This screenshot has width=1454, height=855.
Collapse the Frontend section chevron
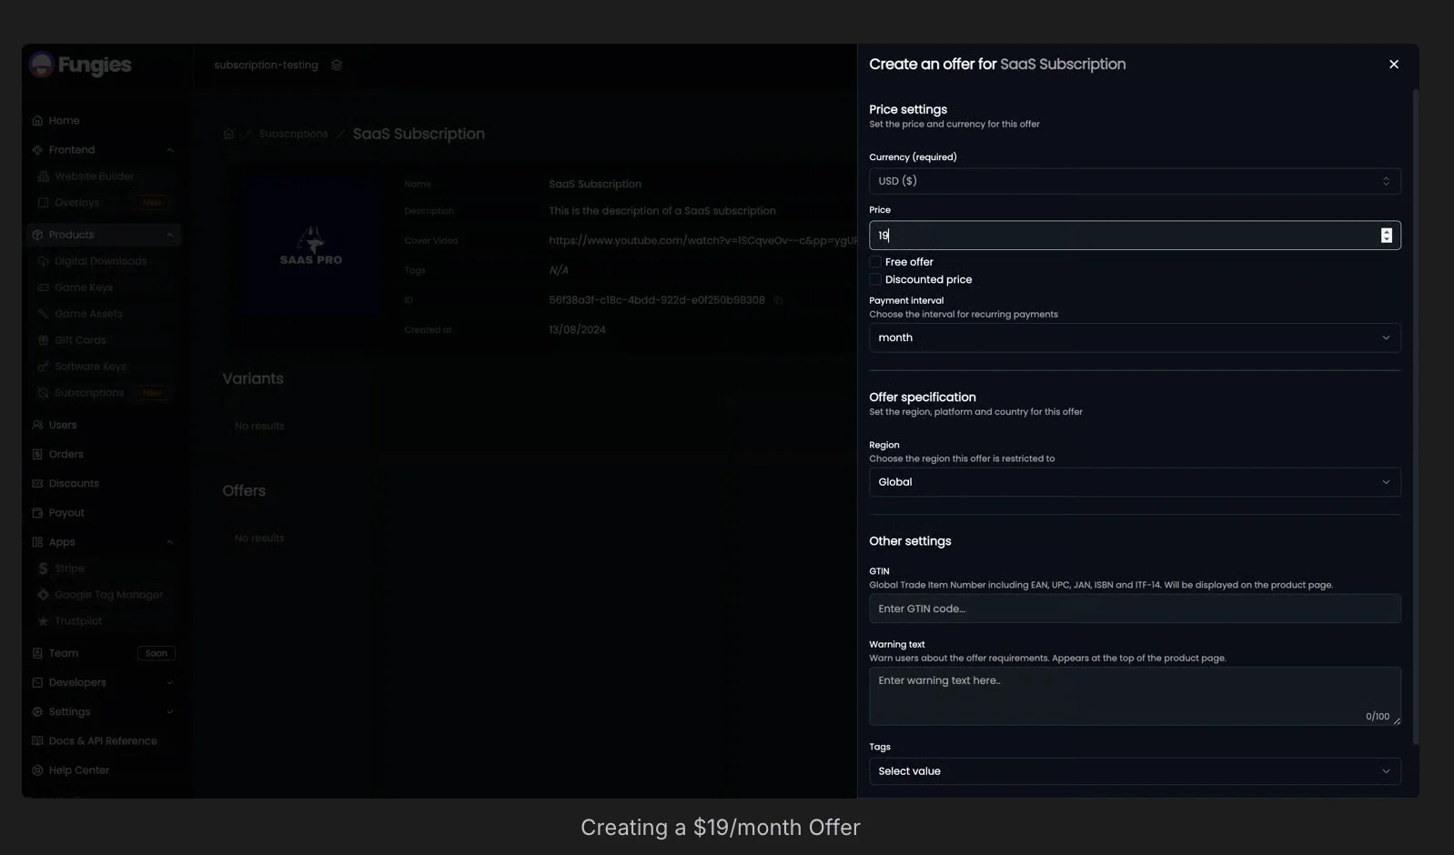(x=169, y=150)
